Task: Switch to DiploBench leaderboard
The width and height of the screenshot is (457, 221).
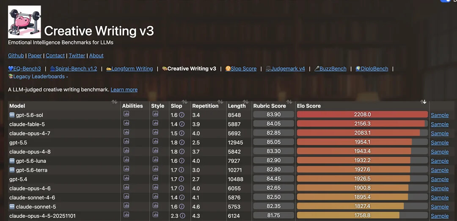Action: pyautogui.click(x=372, y=69)
